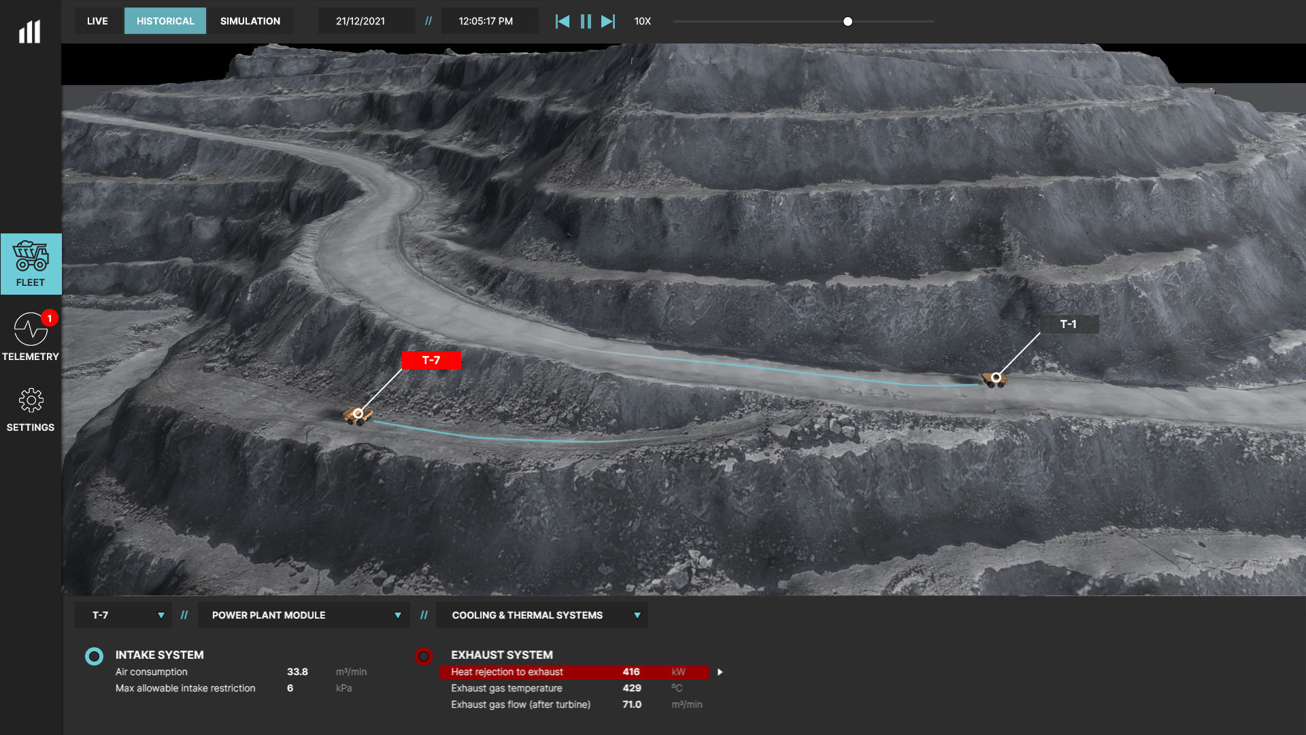Toggle the Exhaust System red status ring
The height and width of the screenshot is (735, 1306).
(x=424, y=656)
